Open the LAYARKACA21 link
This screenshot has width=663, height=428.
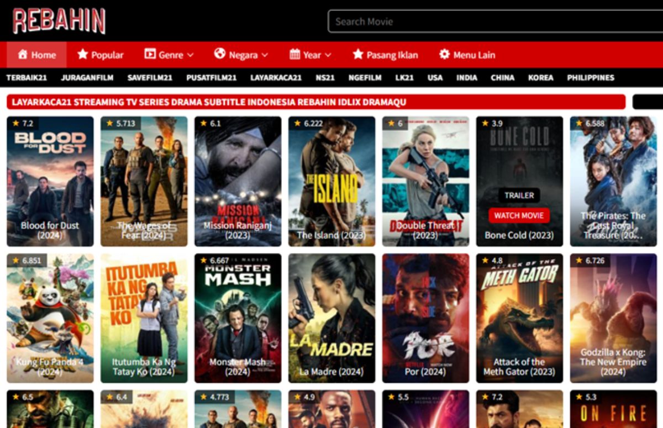276,78
